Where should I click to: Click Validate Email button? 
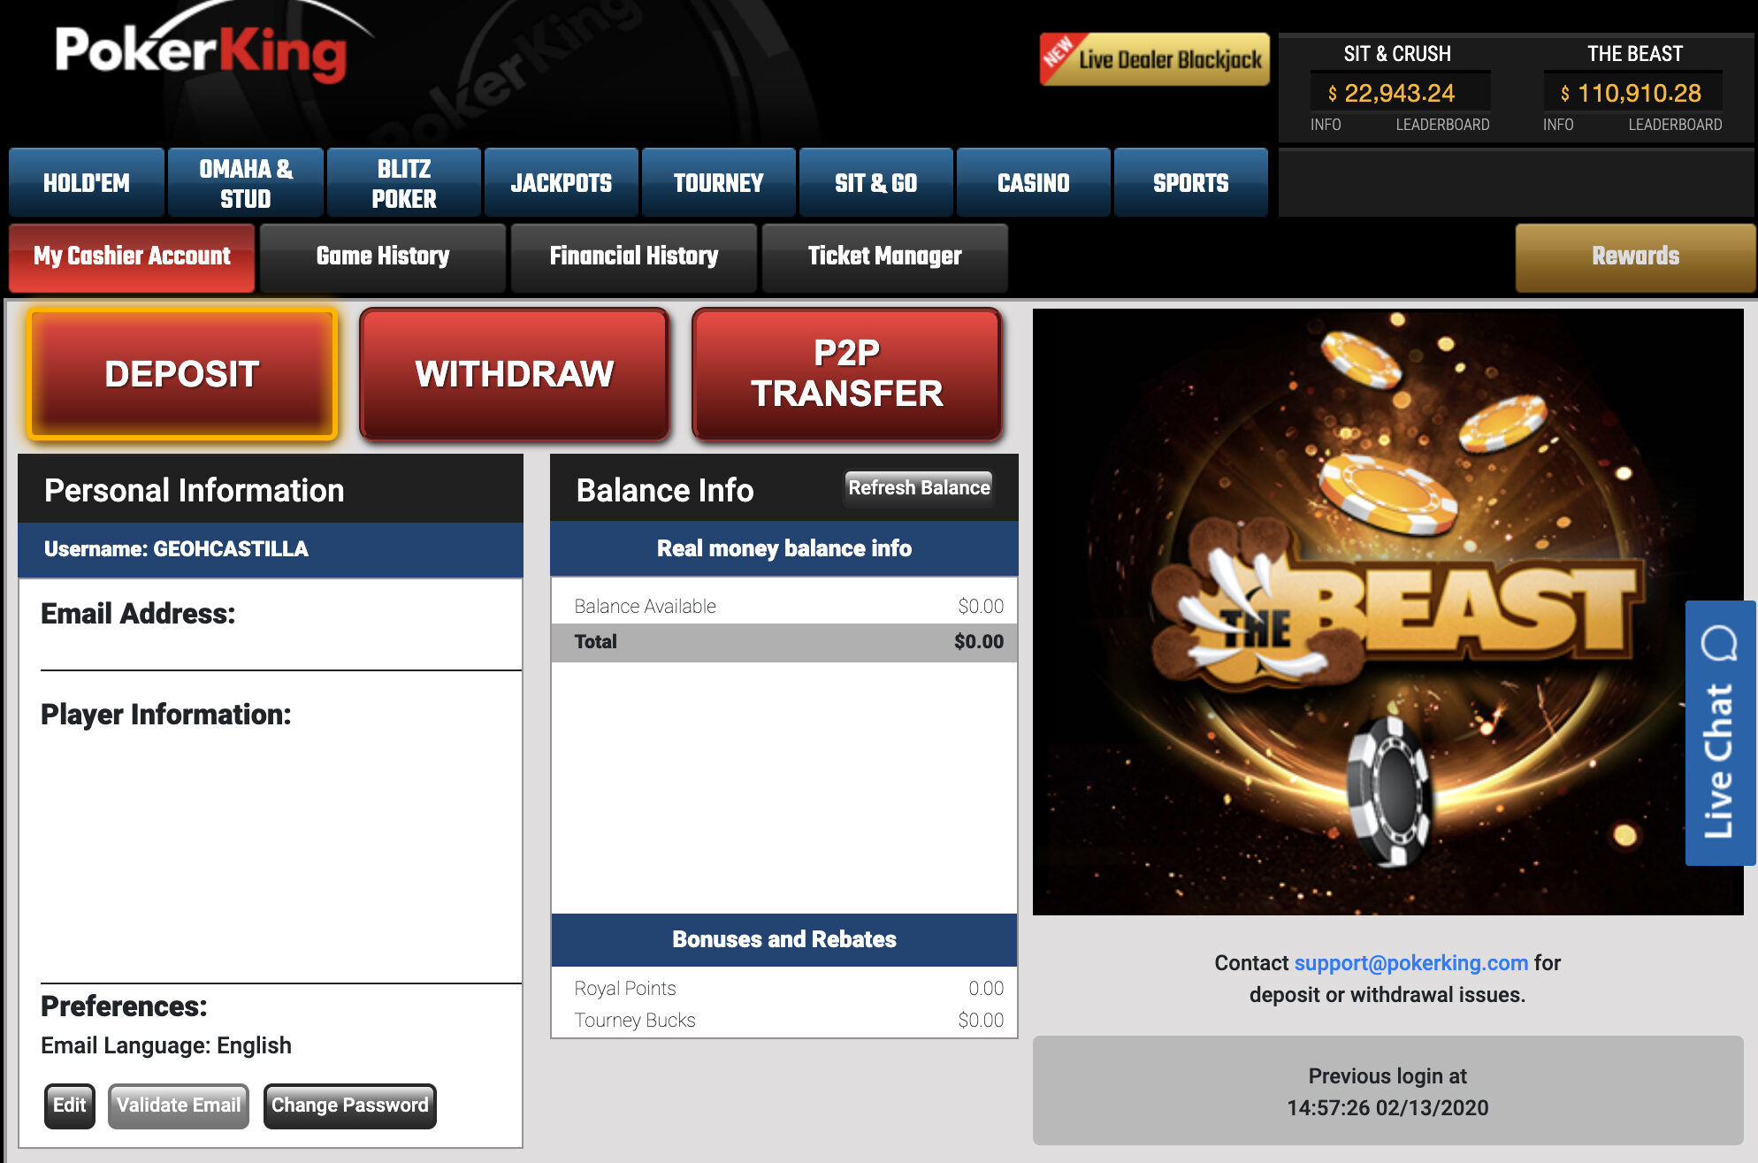point(177,1106)
